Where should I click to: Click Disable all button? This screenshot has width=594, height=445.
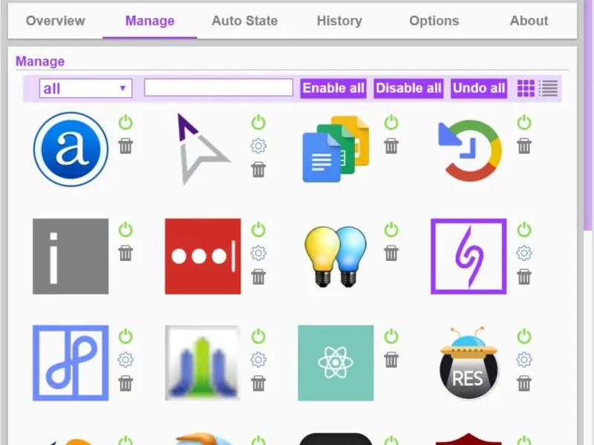(x=408, y=88)
